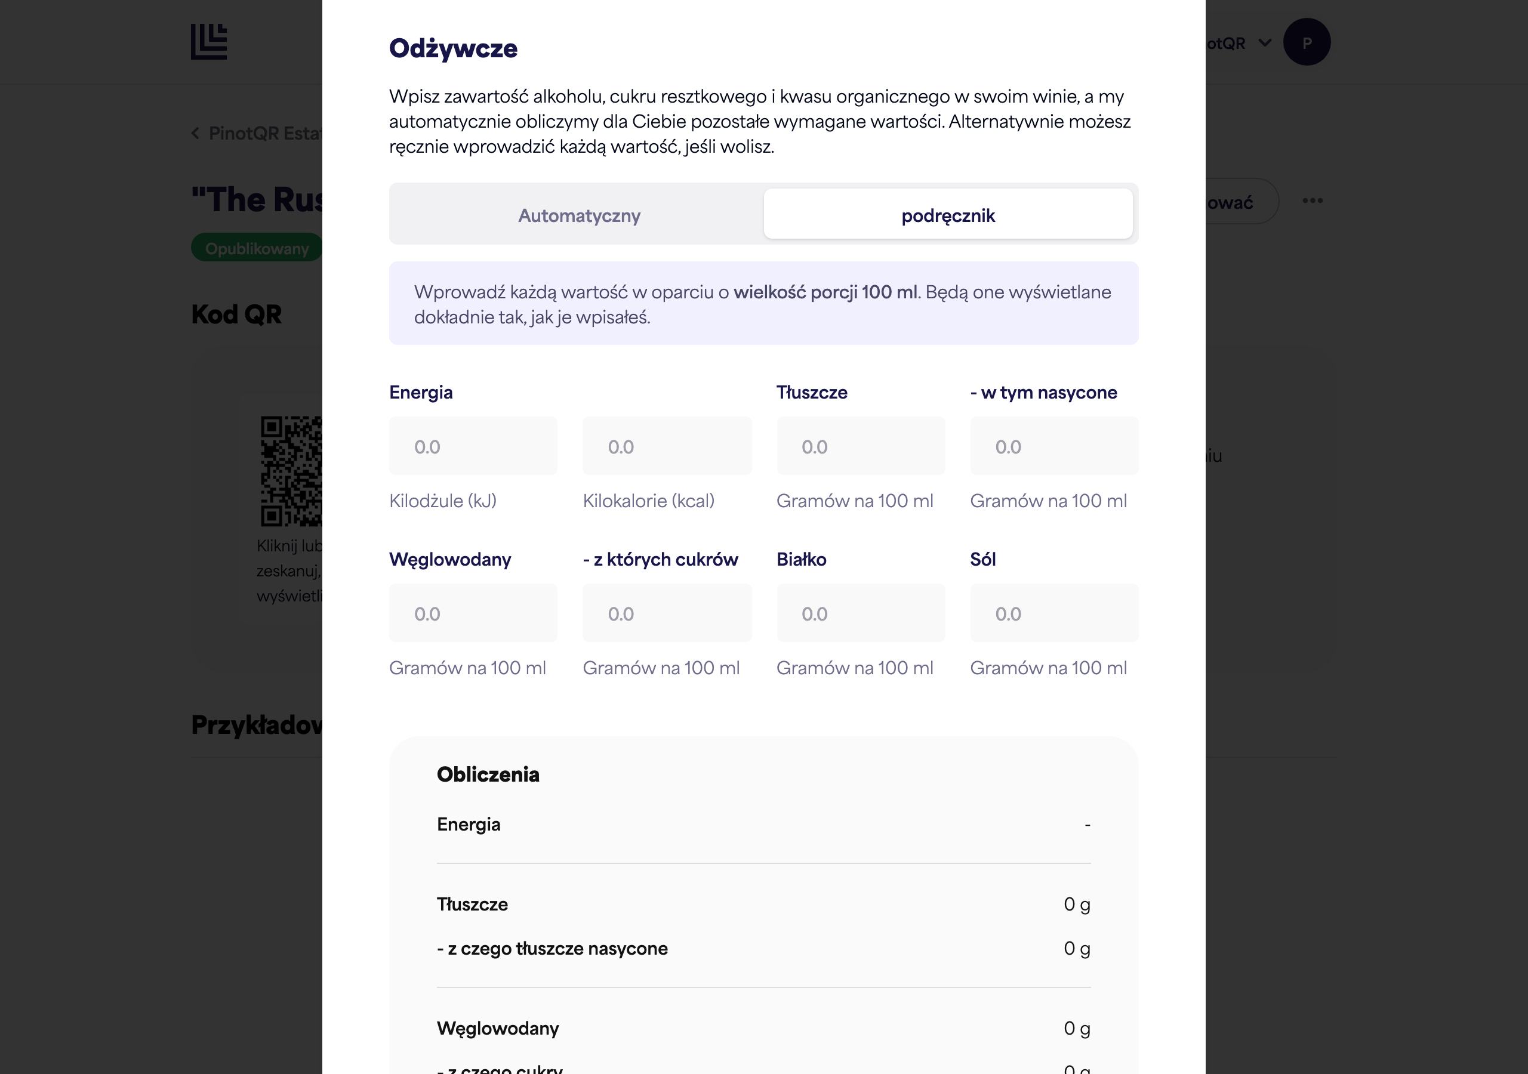Focus the Białko input field
1528x1074 pixels.
coord(860,613)
